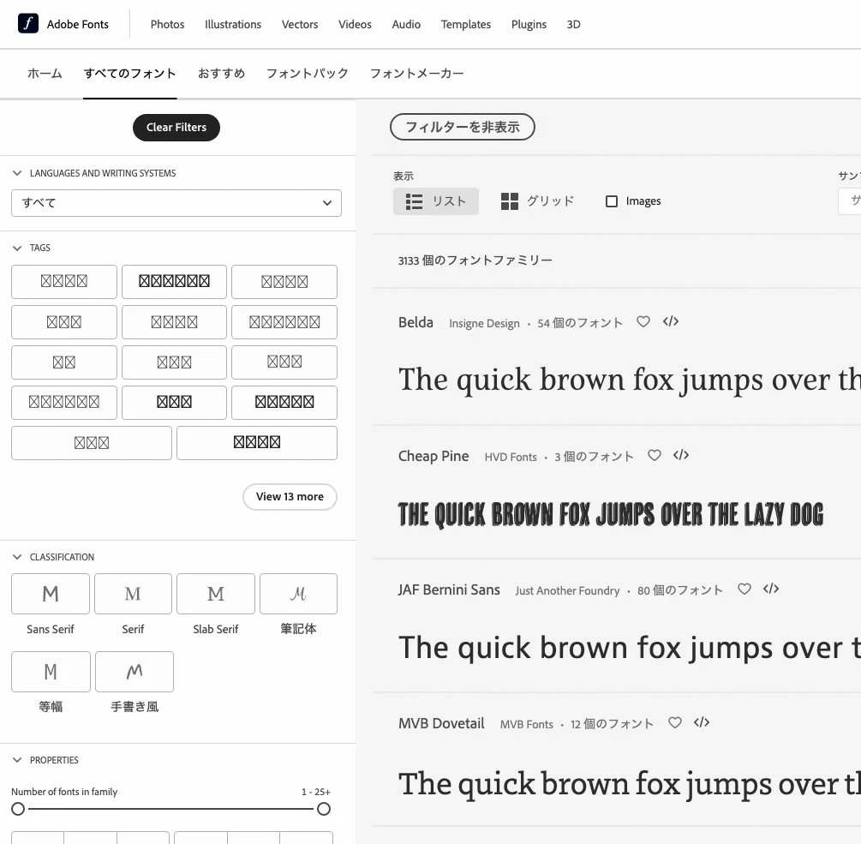Open Vectors in top navigation

300,24
